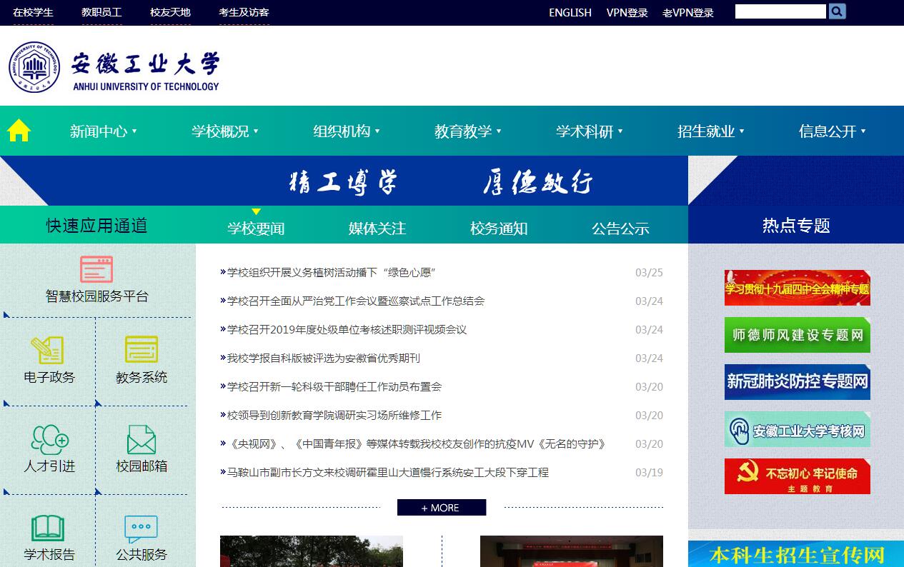Open the 智慧校园服务平台 icon
Viewport: 904px width, 567px height.
96,269
